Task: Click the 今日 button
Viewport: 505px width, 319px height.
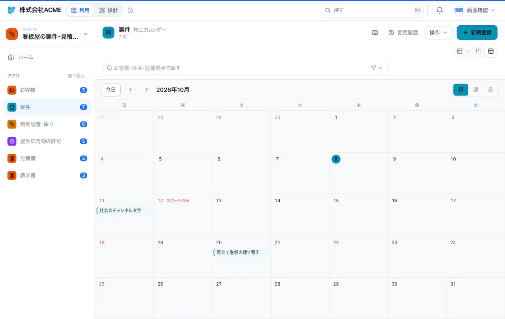Action: [111, 90]
